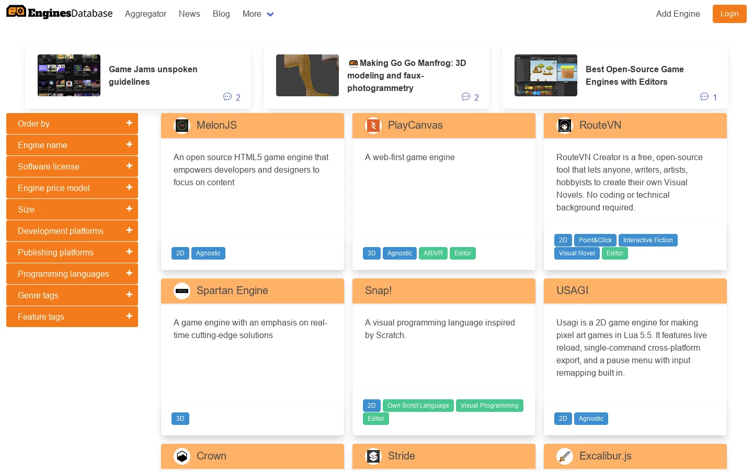Read the Making Go Go Manfrog article
The width and height of the screenshot is (753, 471).
click(406, 75)
